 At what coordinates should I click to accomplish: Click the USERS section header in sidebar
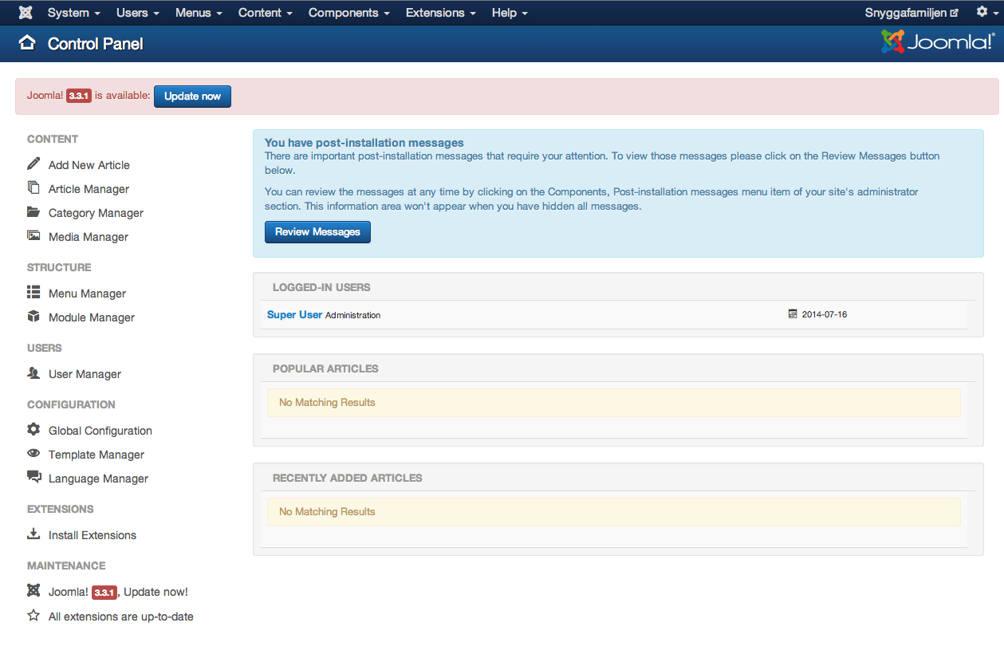[45, 348]
